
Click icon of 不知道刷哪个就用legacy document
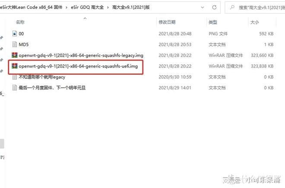15,77
